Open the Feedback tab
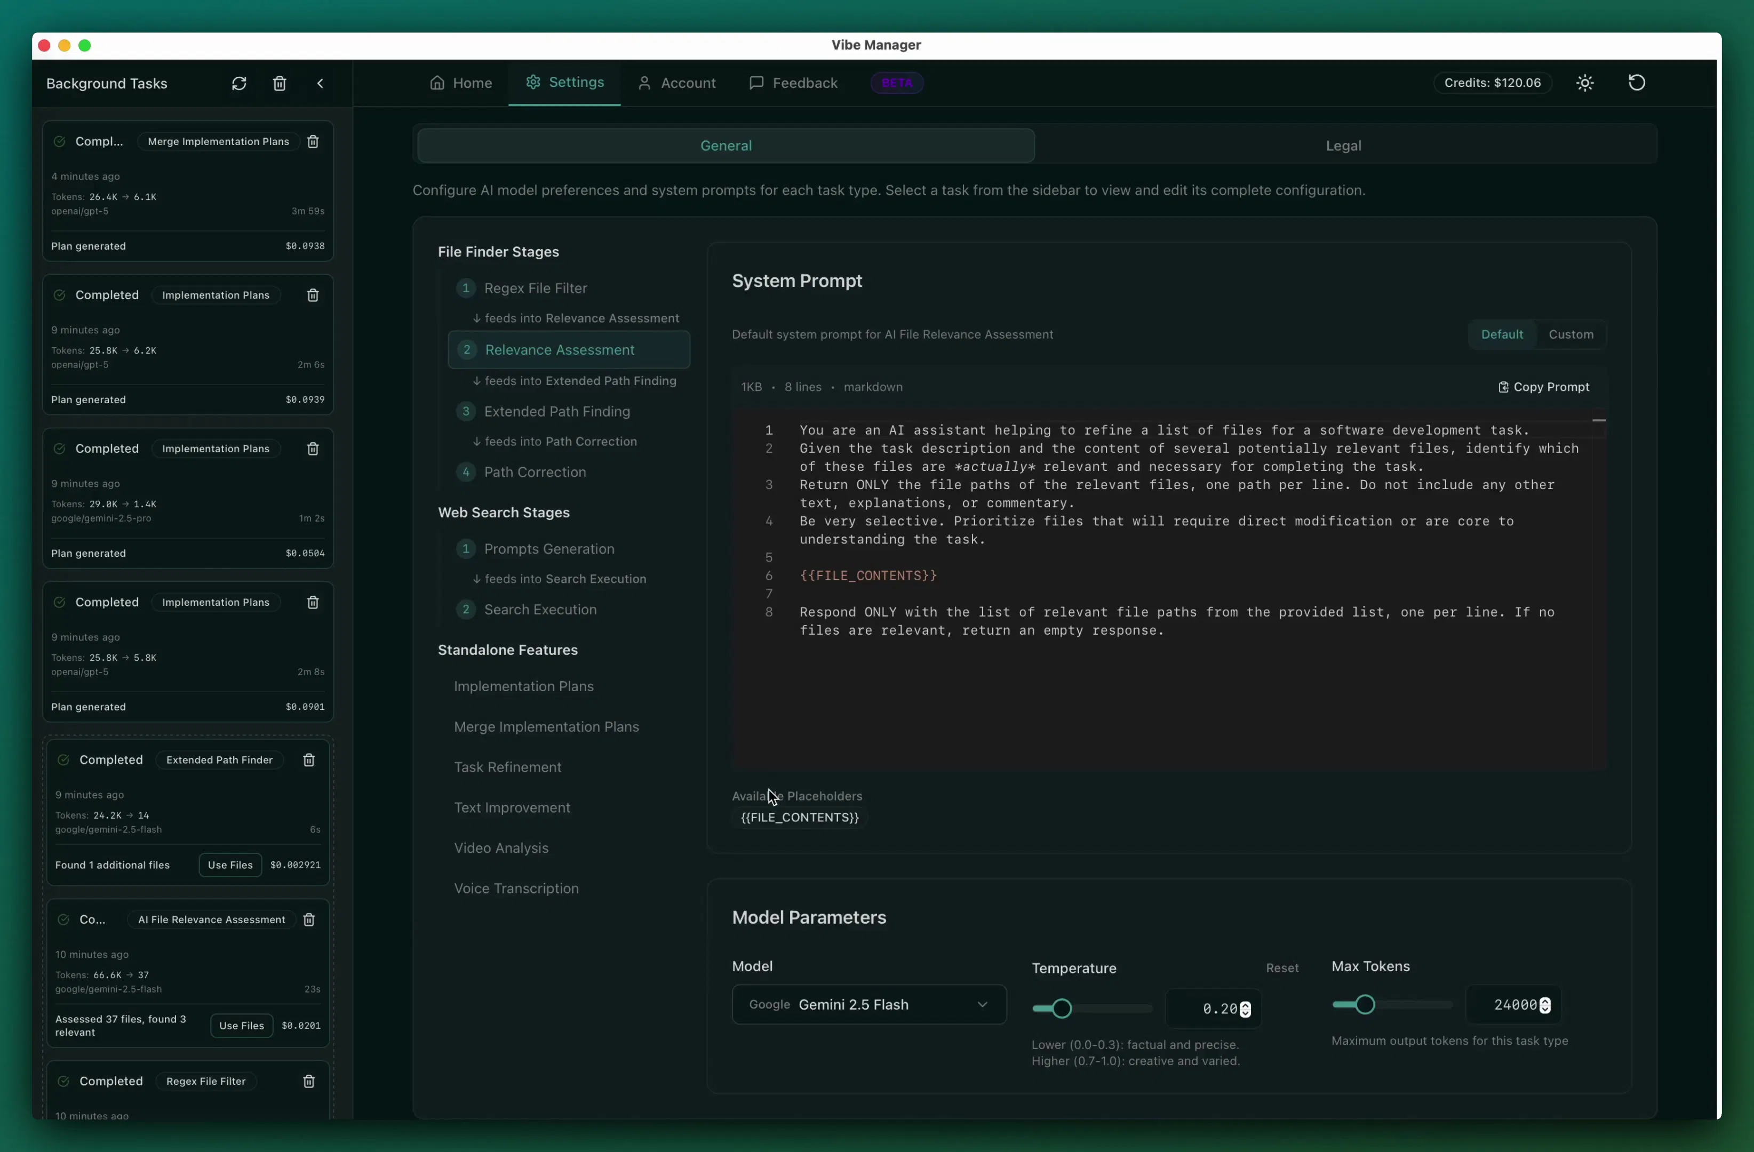 [x=793, y=83]
